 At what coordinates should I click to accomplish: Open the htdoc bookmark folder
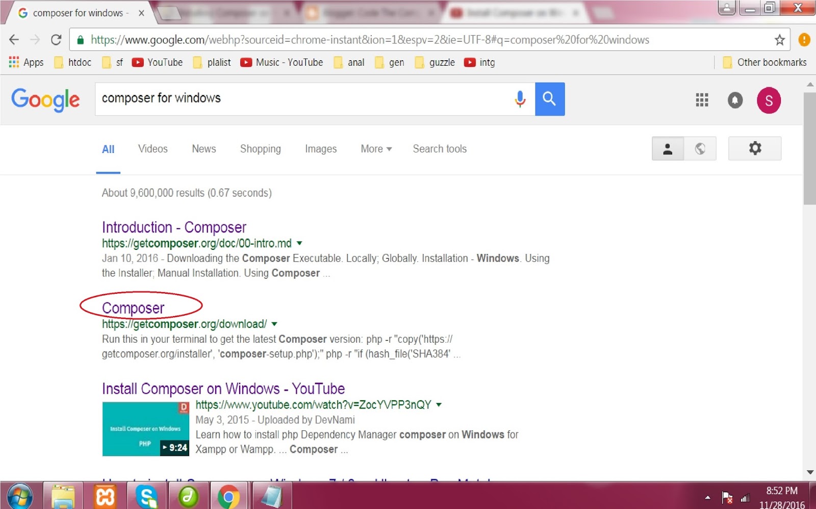tap(73, 62)
